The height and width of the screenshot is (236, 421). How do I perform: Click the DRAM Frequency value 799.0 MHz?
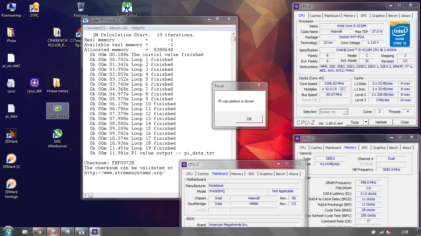pos(368,183)
